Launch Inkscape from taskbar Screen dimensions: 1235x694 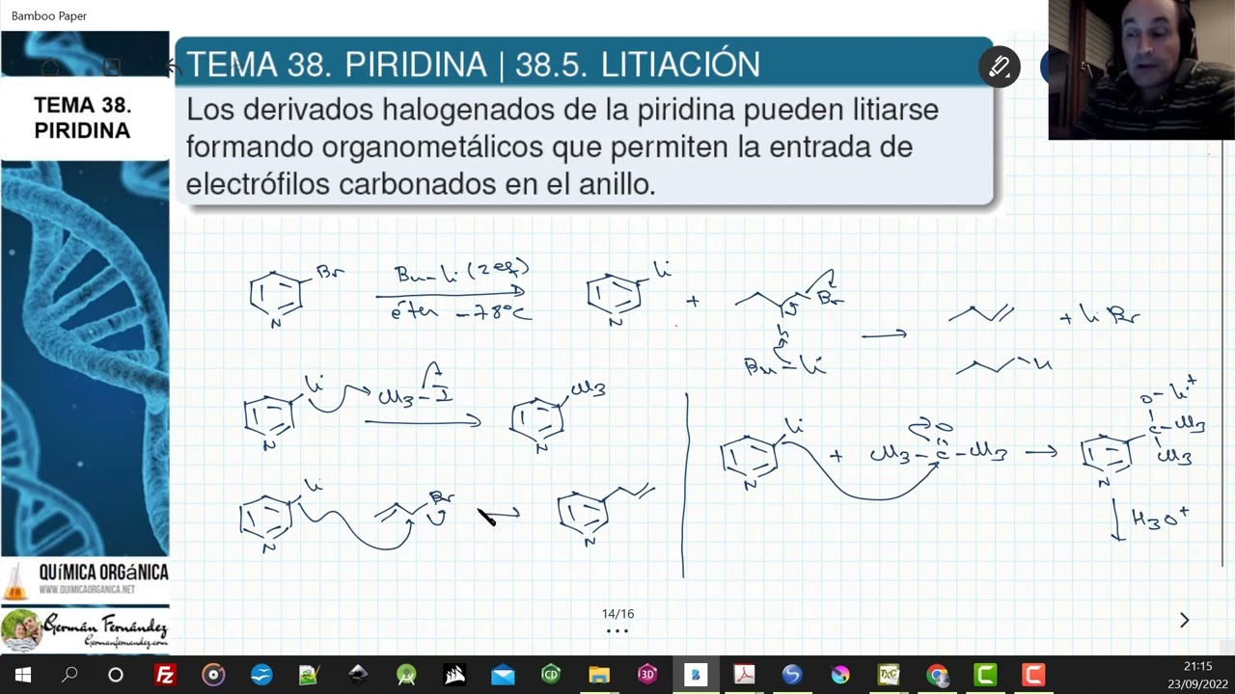click(x=358, y=675)
